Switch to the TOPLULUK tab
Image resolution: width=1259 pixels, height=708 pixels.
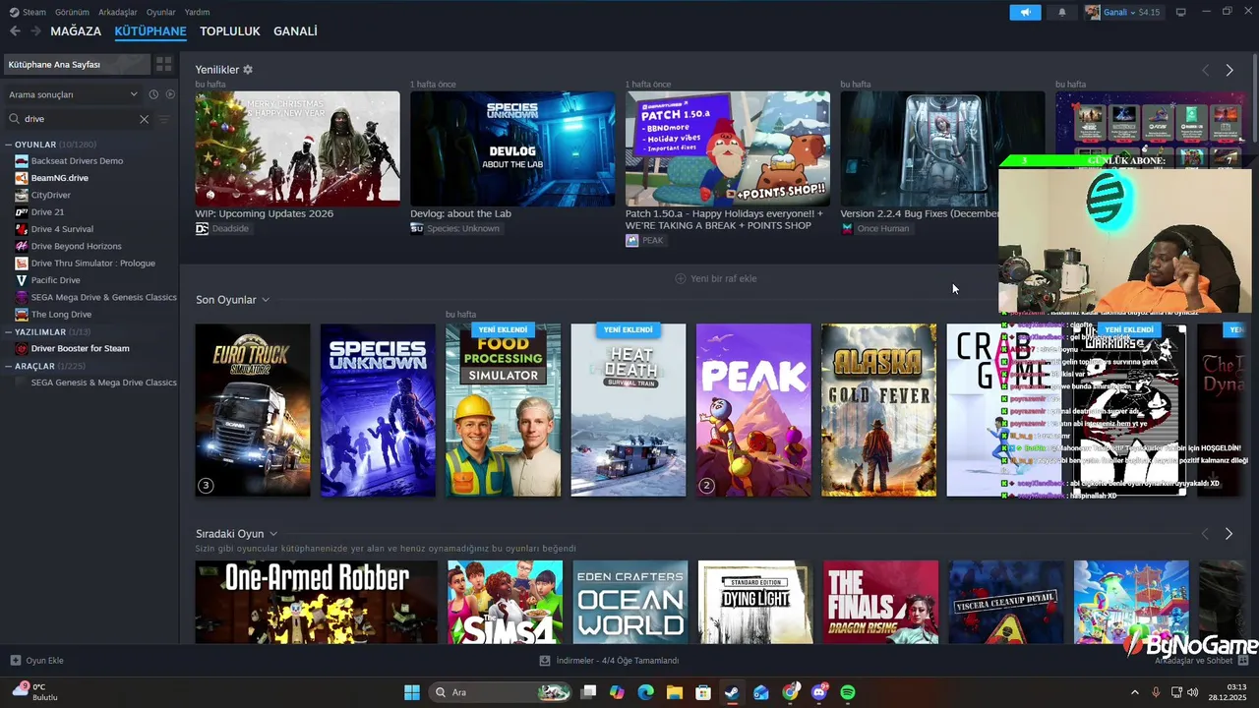click(x=230, y=31)
